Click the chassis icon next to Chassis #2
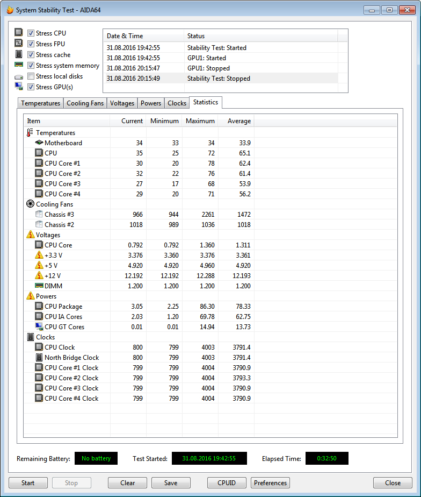The width and height of the screenshot is (421, 497). click(39, 224)
